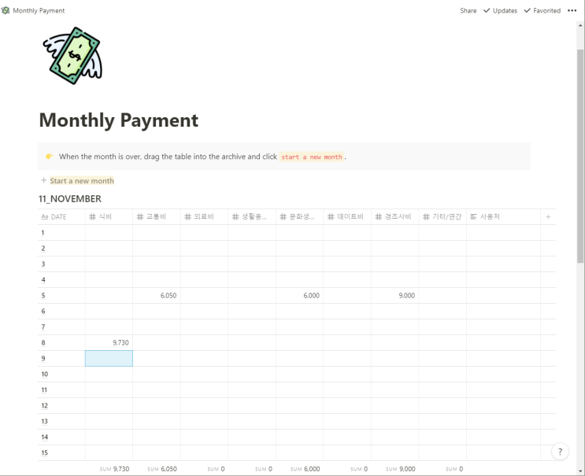Add a new column with plus icon

(x=548, y=216)
